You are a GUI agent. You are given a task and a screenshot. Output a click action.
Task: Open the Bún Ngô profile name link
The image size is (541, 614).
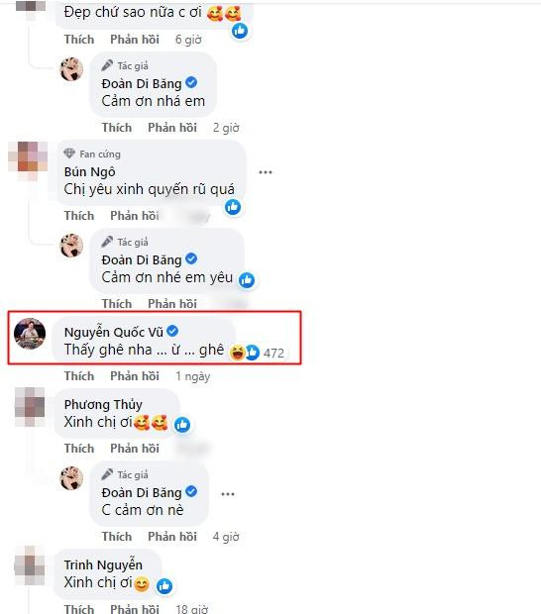pyautogui.click(x=90, y=172)
